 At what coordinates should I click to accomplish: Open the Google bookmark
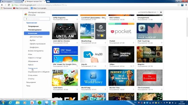39,8
